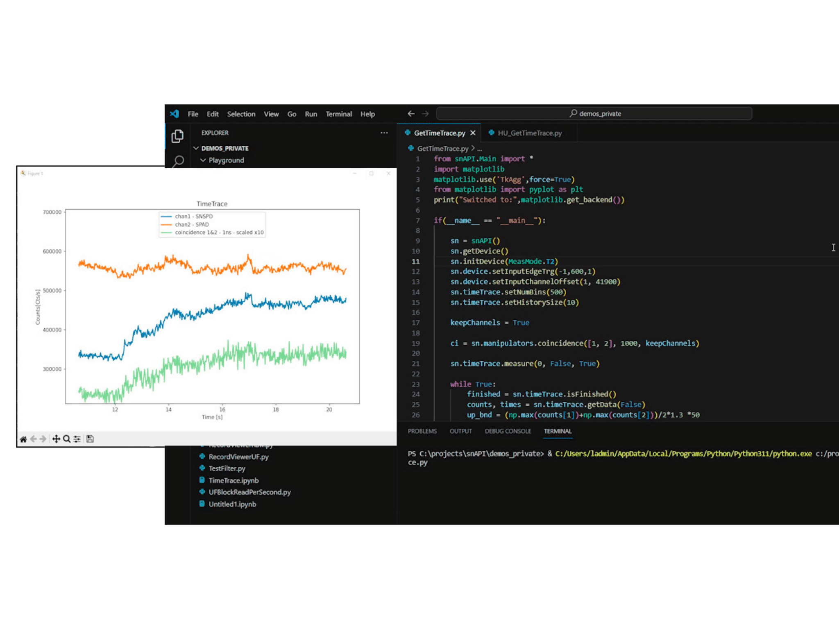Click the forward navigation arrow on the plot toolbar
839x629 pixels.
pos(42,439)
